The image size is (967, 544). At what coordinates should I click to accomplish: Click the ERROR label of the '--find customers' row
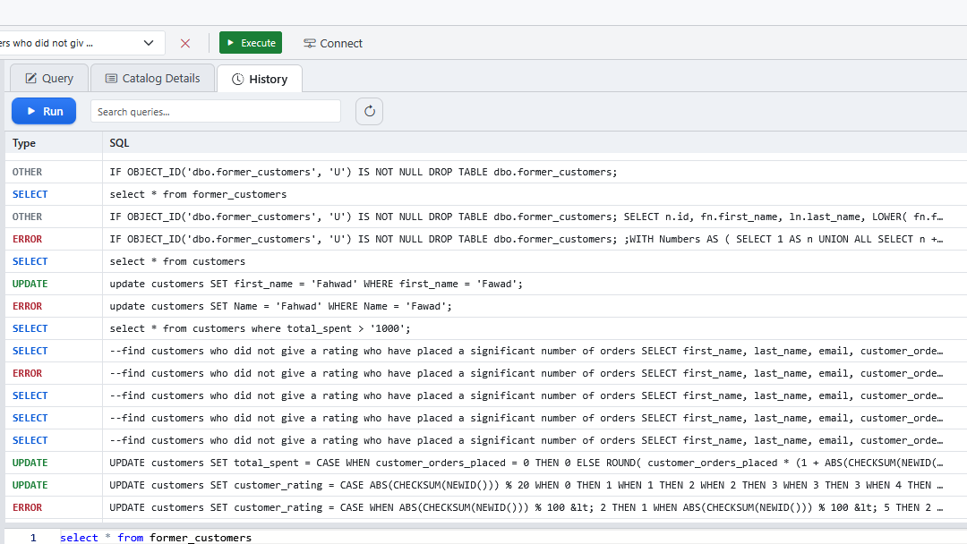coord(27,373)
